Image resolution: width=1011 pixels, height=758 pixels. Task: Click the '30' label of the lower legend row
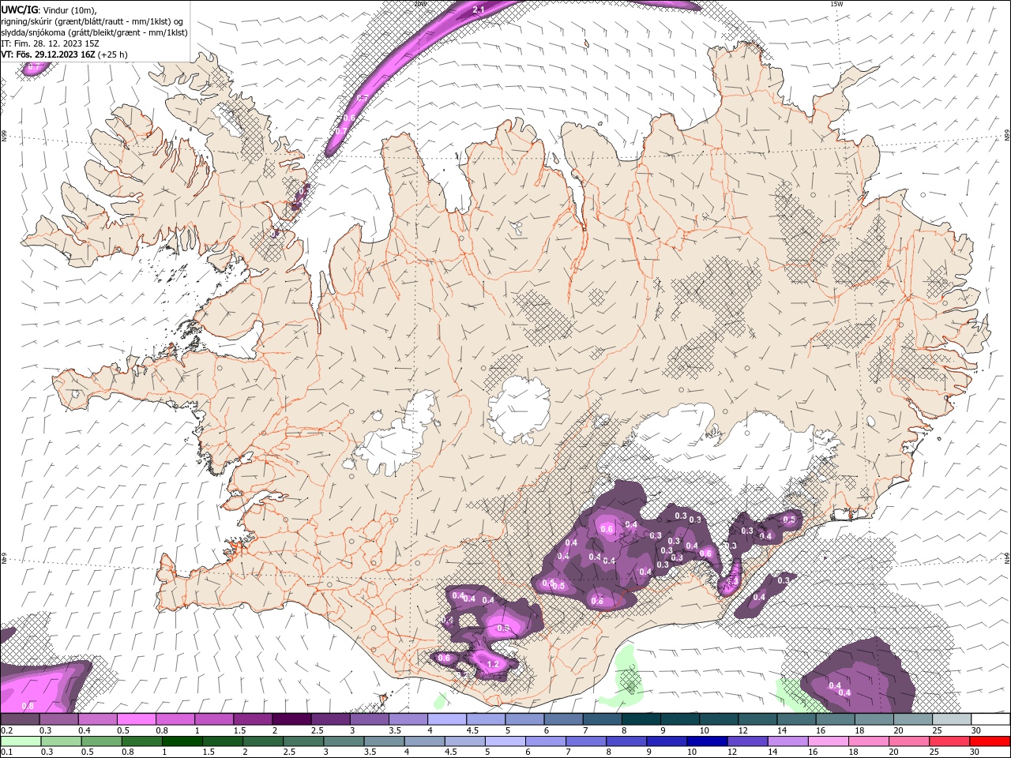pos(976,752)
